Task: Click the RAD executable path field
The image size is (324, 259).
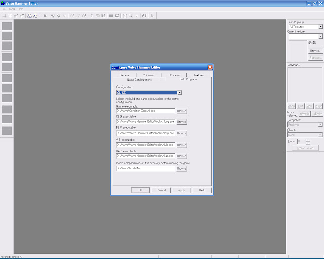Action: pos(146,156)
